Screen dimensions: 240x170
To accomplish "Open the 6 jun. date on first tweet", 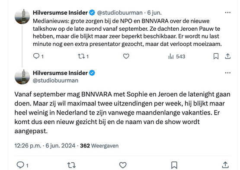I will point(154,13).
